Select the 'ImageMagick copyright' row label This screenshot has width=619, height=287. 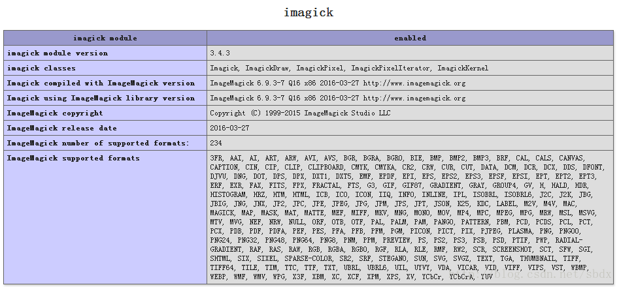tap(55, 113)
